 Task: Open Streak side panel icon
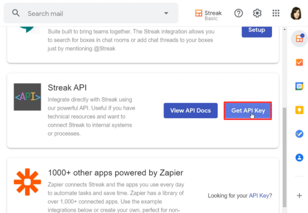pyautogui.click(x=300, y=39)
